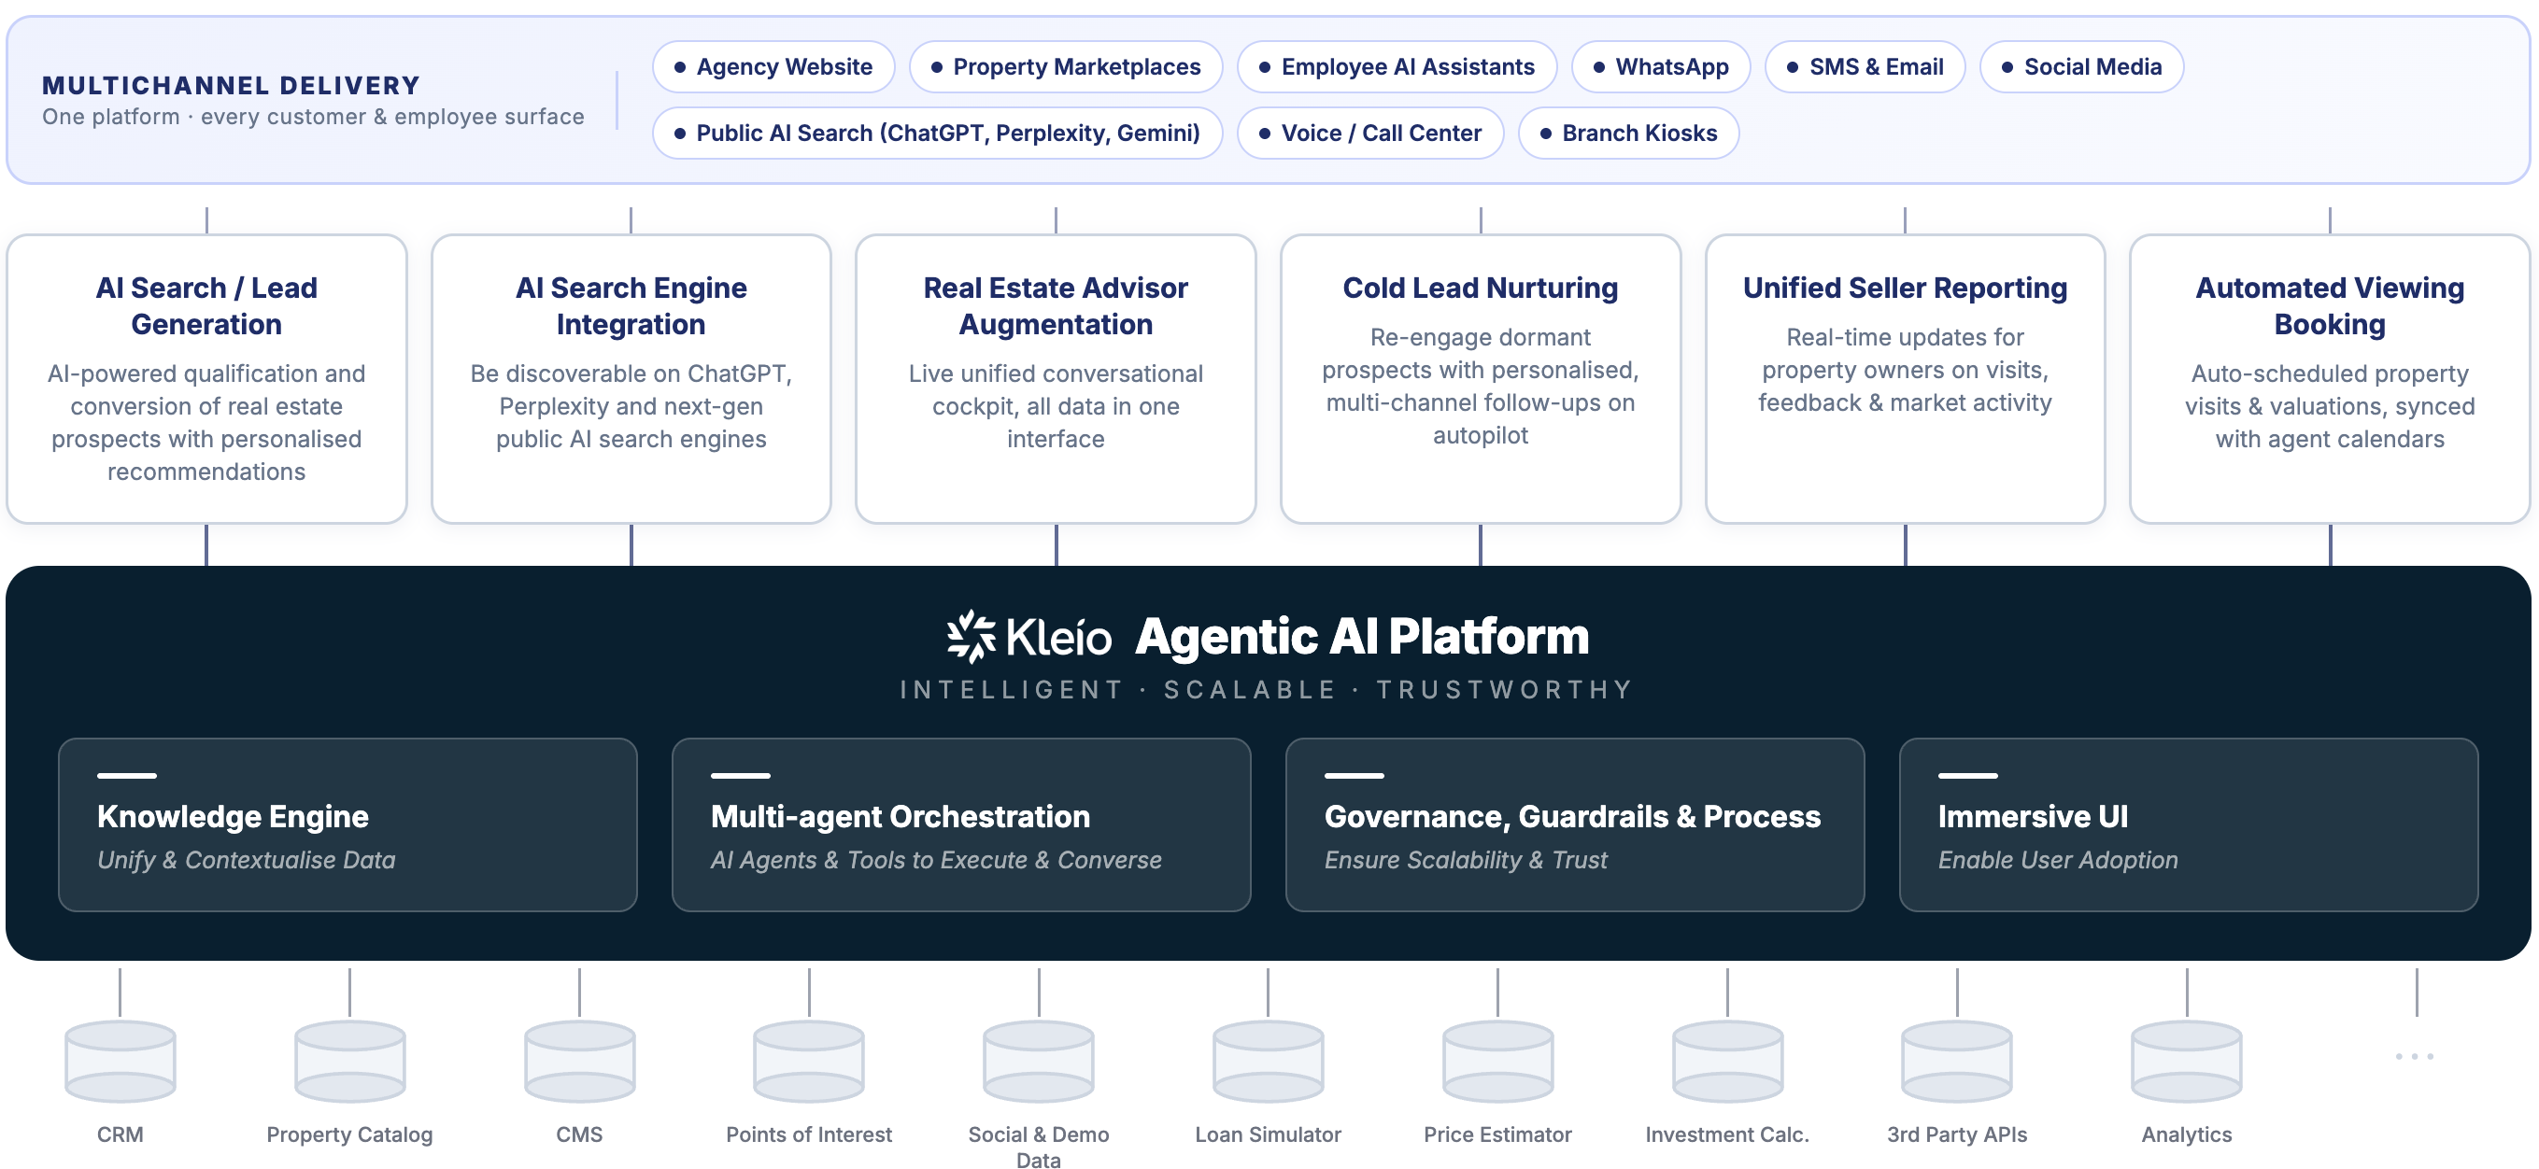Click the Points of Interest database icon
This screenshot has width=2539, height=1169.
(809, 1061)
